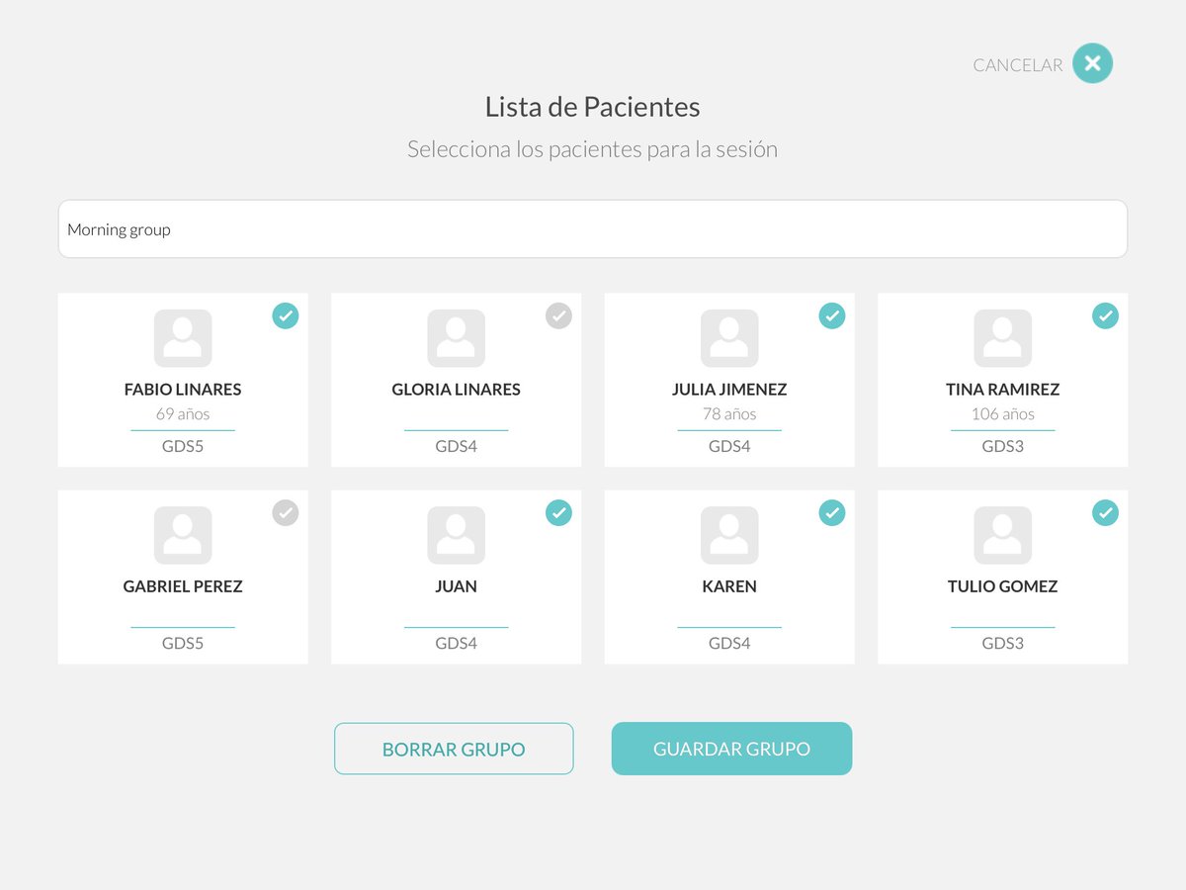Click the name KAREN
The image size is (1186, 890).
click(x=729, y=586)
